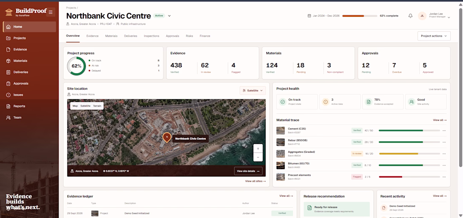Click the On track checkmark icon
Image resolution: width=463 pixels, height=218 pixels.
pos(282,101)
